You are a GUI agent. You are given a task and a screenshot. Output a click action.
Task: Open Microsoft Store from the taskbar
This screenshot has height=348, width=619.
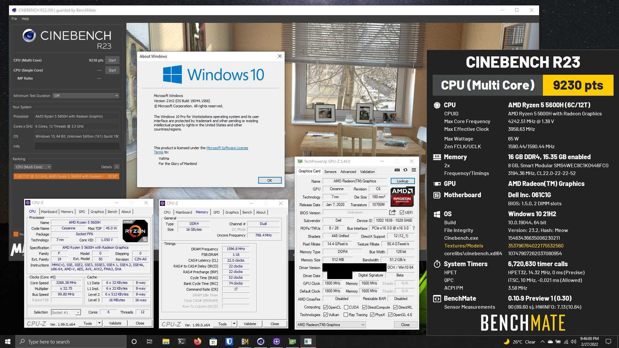213,342
